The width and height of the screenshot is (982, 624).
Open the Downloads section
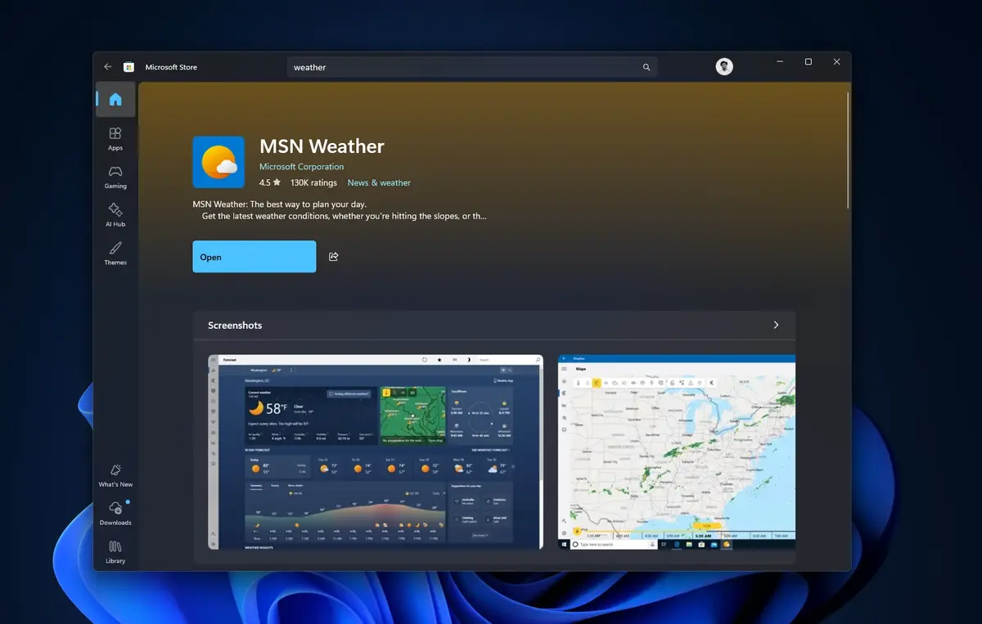[115, 514]
